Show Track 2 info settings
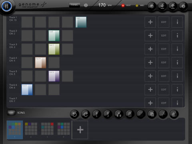The width and height of the screenshot is (192, 144). point(177,36)
